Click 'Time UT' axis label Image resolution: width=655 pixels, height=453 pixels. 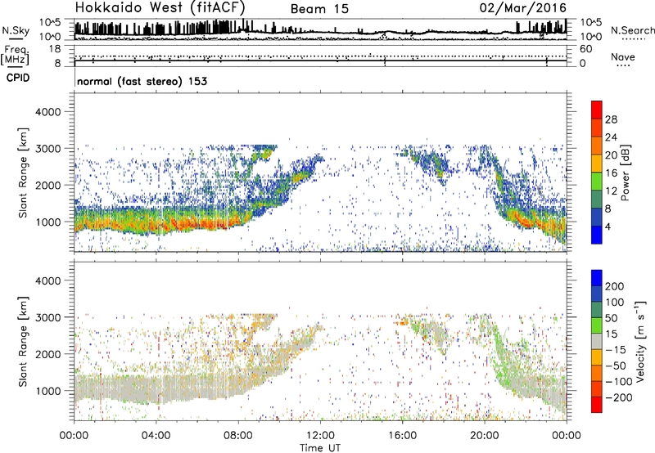click(x=320, y=448)
